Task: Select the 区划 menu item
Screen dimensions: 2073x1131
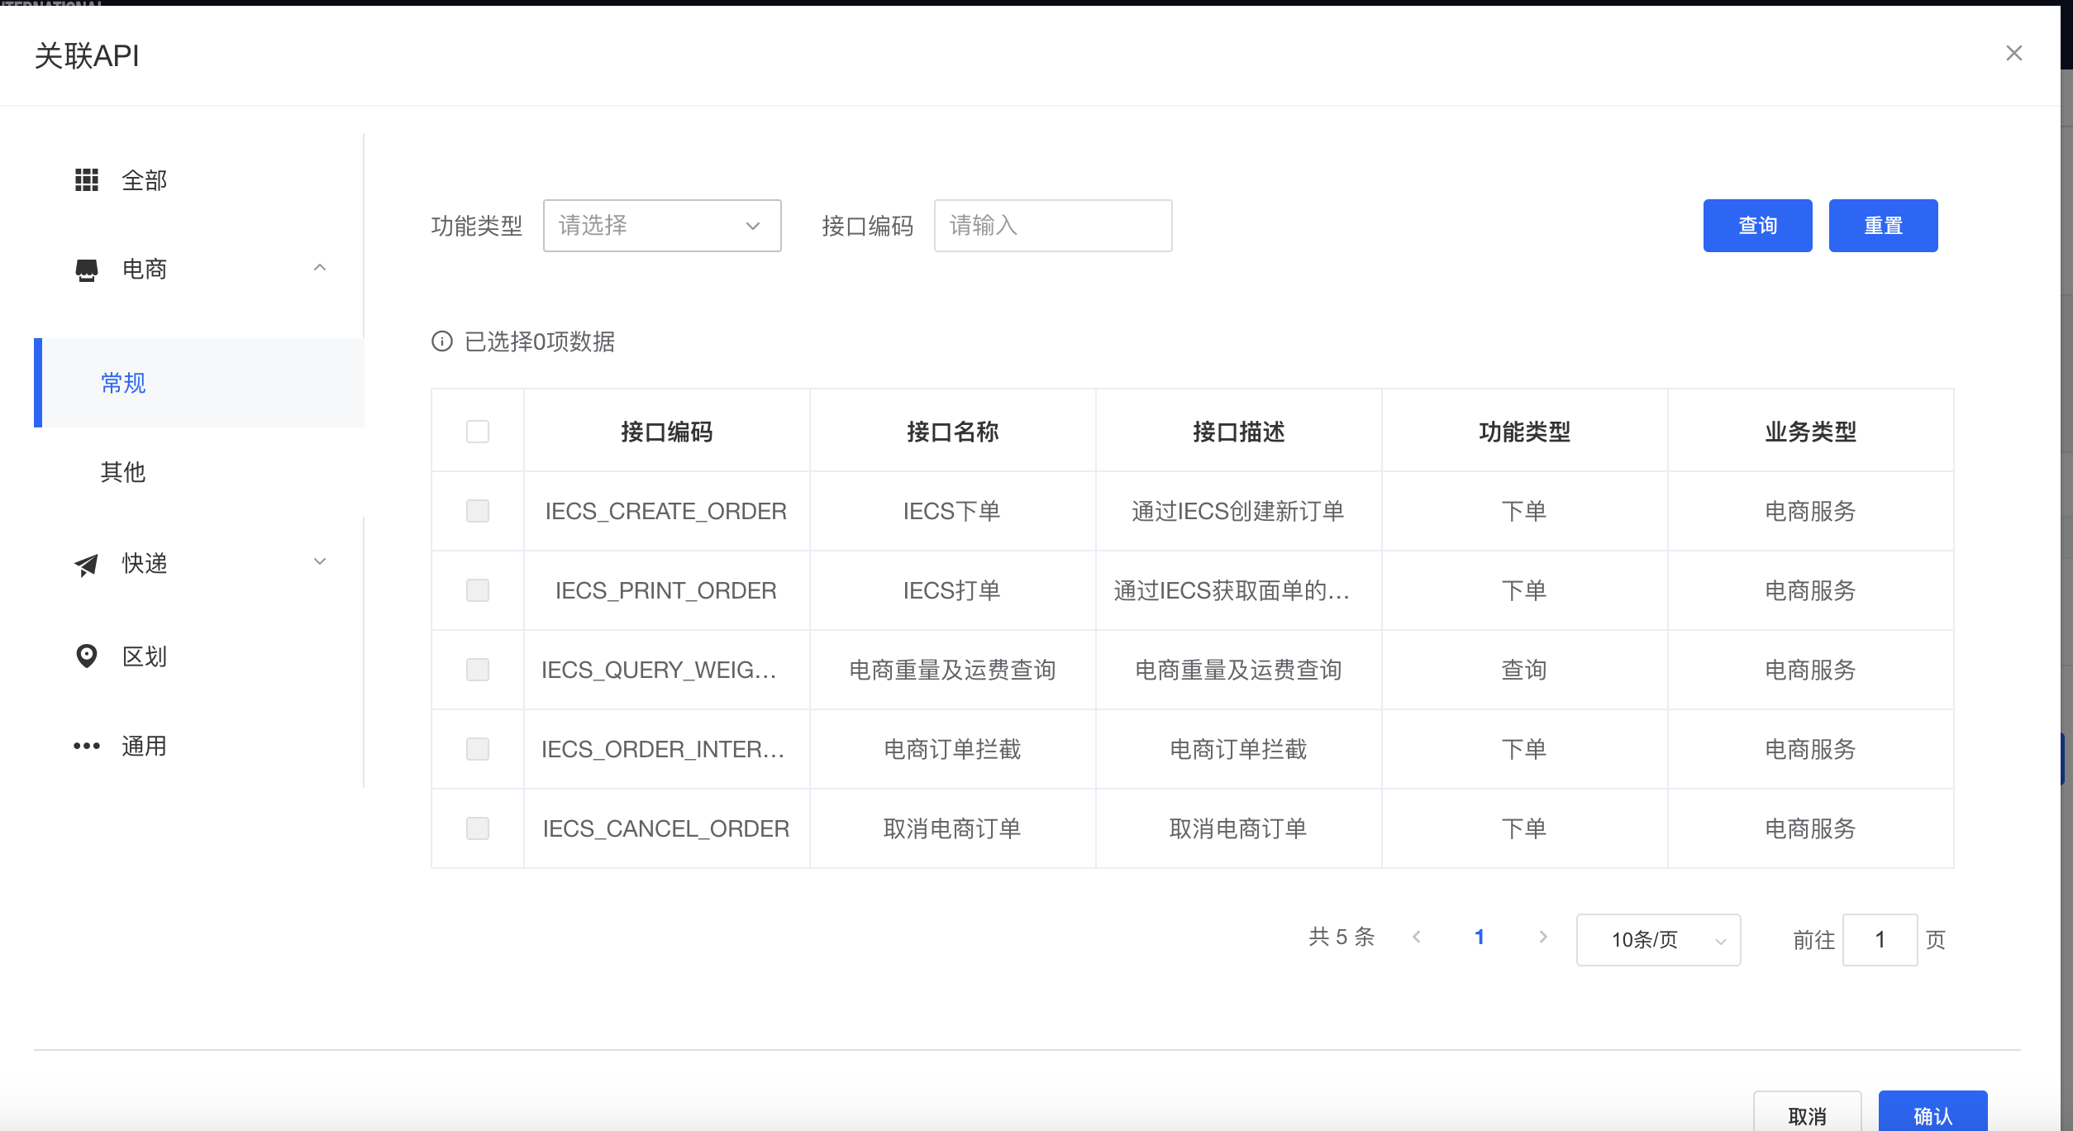Action: coord(198,656)
